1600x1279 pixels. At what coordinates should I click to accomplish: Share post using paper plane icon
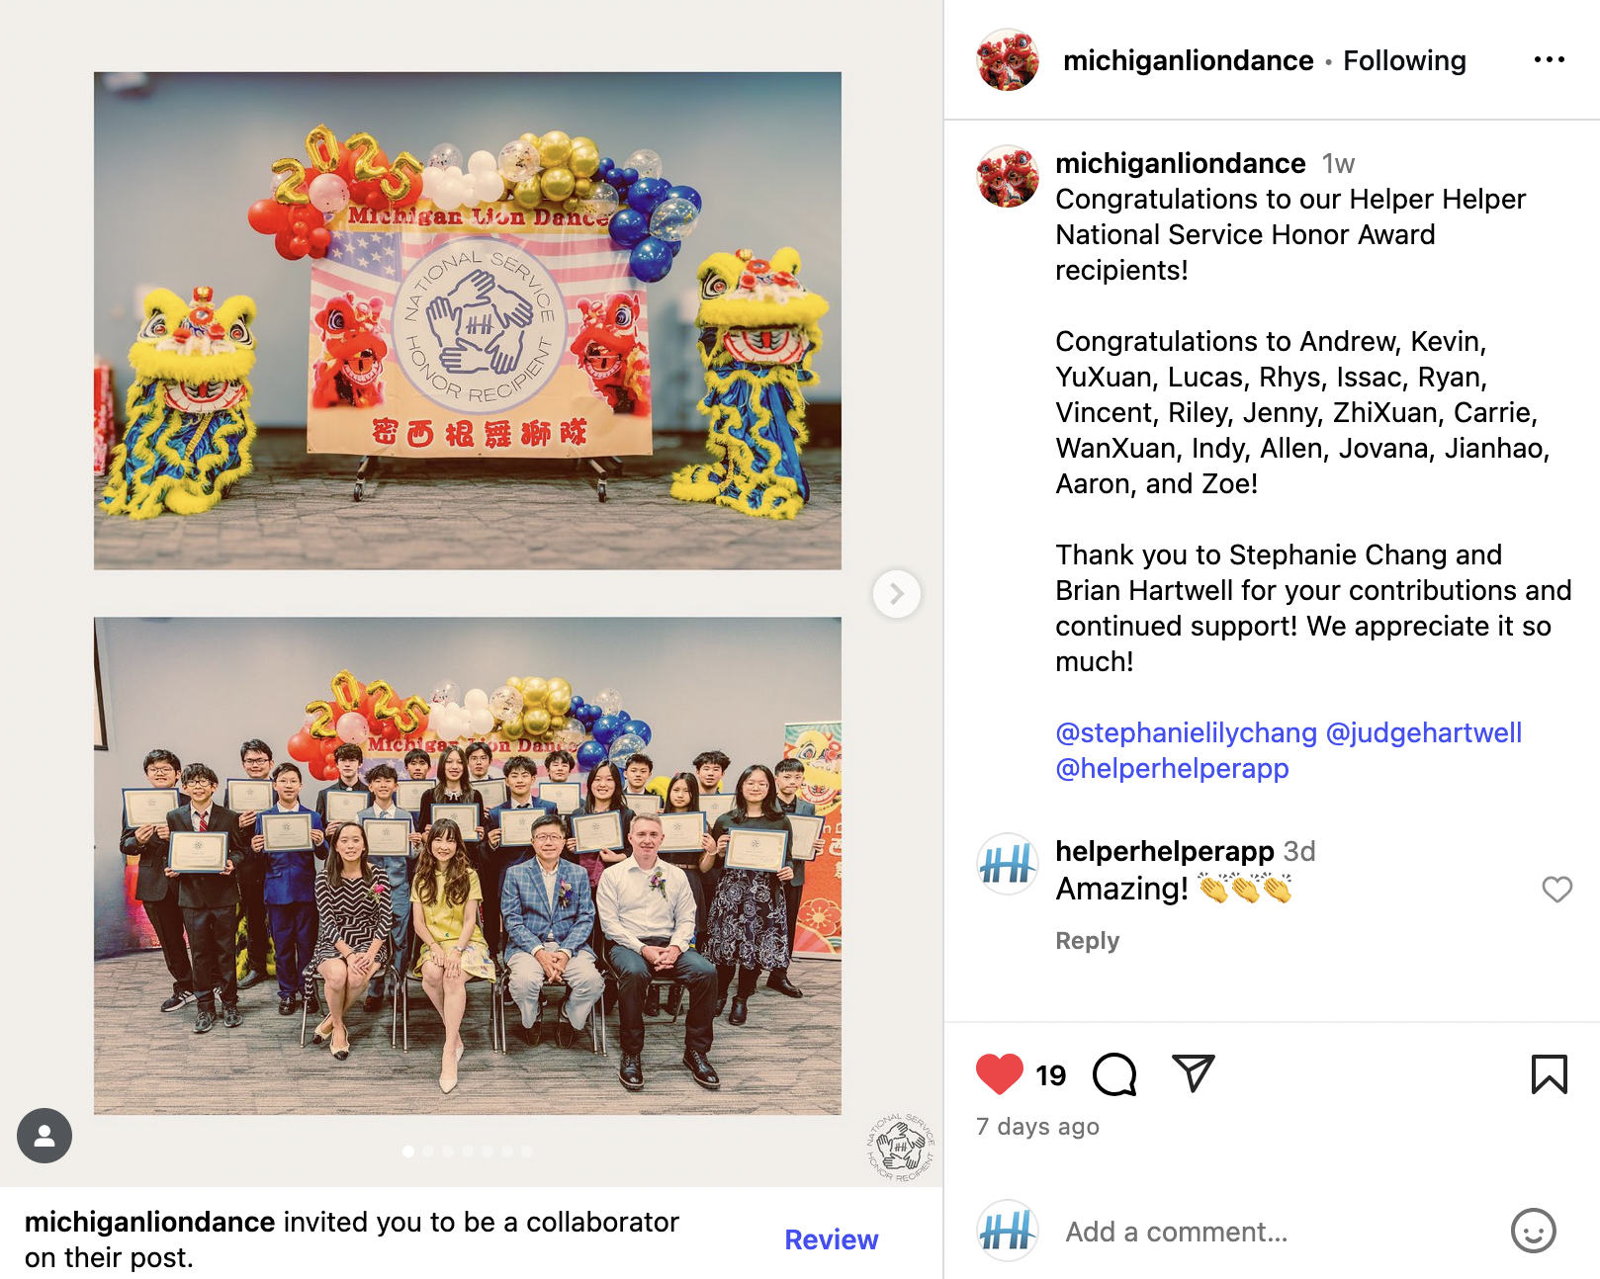1193,1073
